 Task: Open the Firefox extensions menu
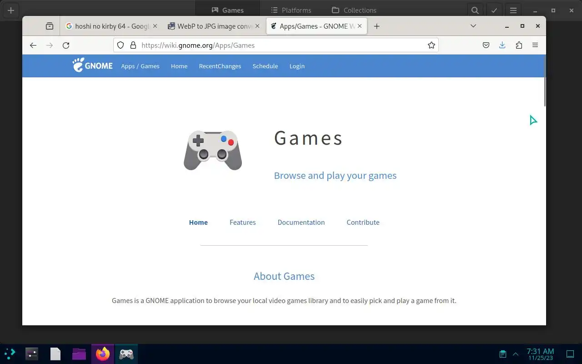(x=519, y=45)
